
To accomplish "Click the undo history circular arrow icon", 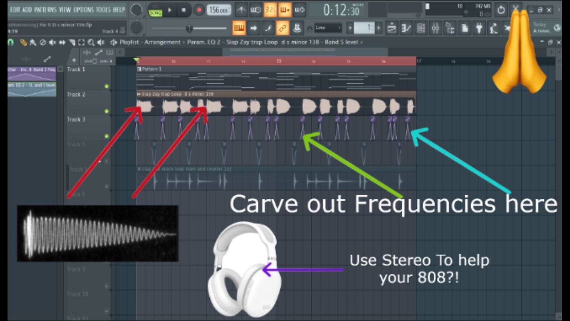I will (501, 10).
